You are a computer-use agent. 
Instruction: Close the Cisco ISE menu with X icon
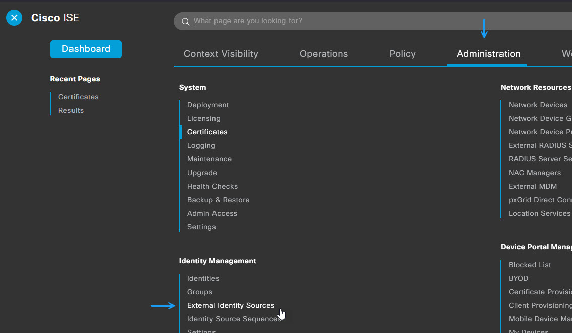point(14,18)
